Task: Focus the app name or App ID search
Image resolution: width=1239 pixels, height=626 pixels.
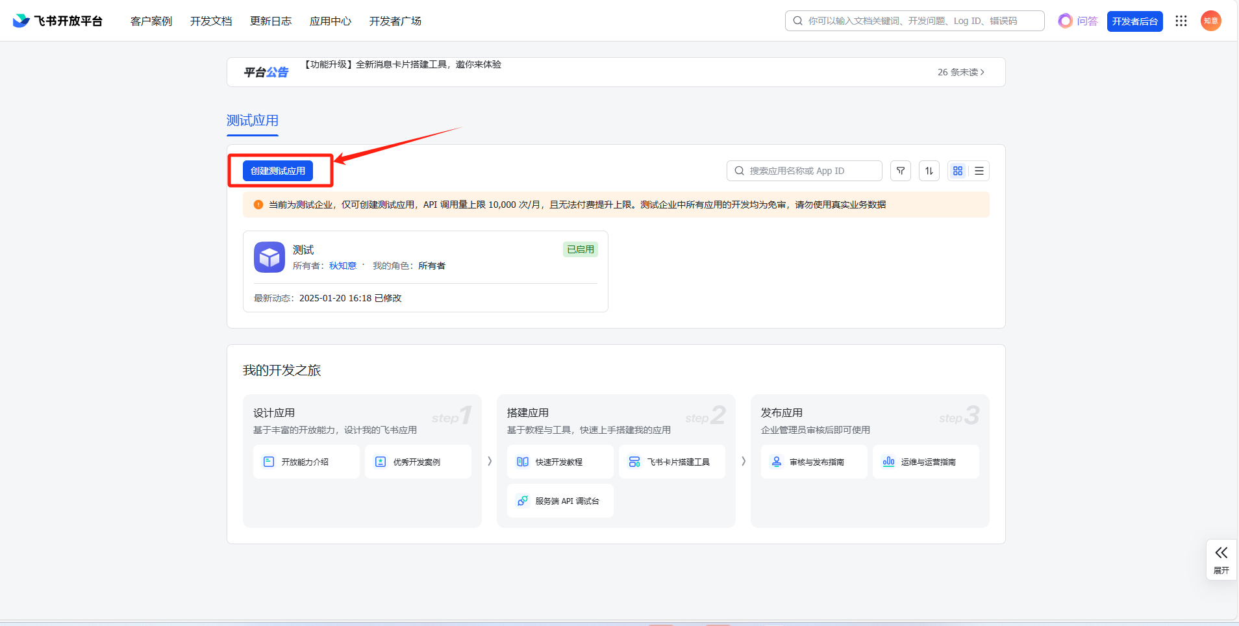Action: pos(805,171)
